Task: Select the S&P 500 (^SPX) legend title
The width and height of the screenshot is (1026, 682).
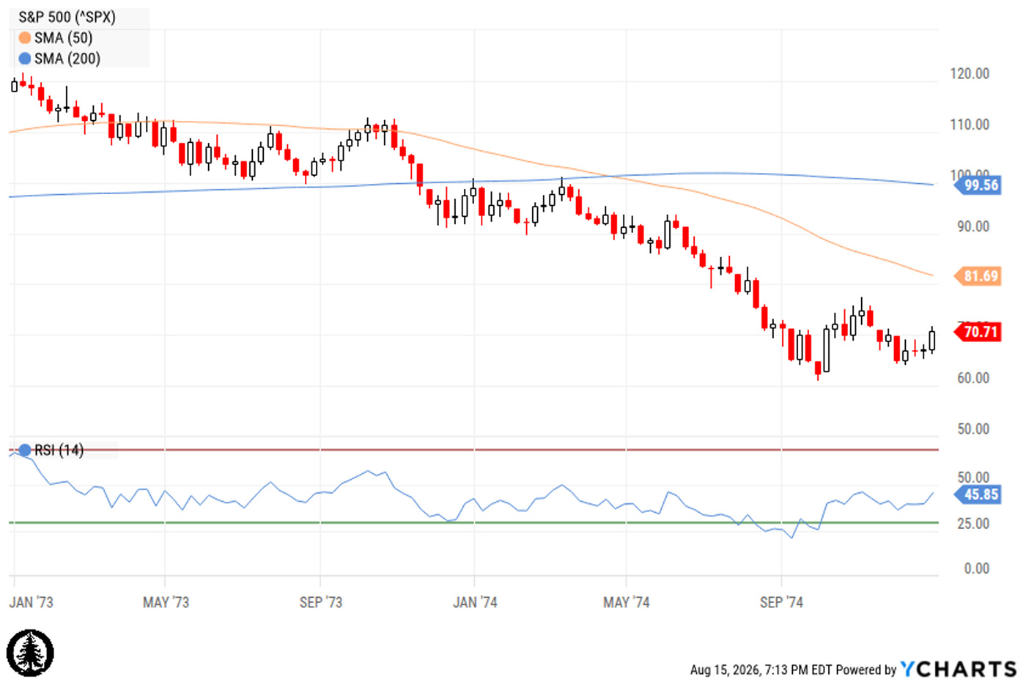Action: point(67,17)
